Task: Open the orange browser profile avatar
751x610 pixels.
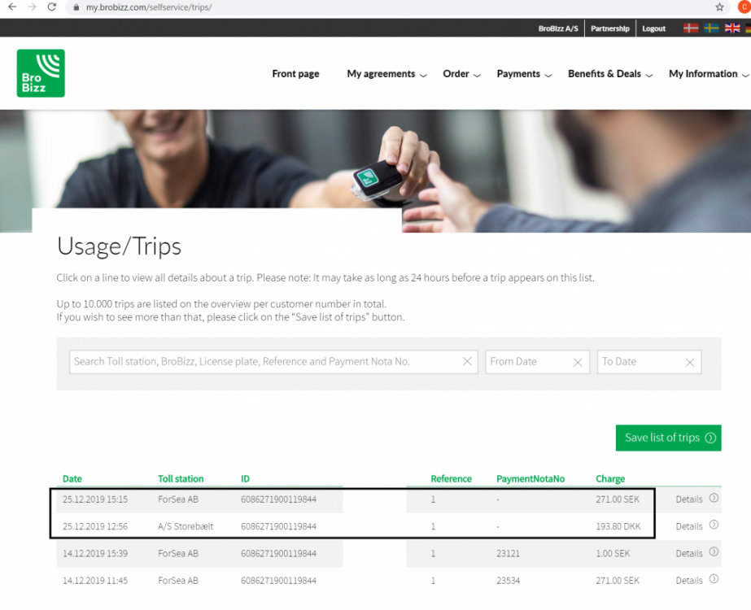Action: click(x=744, y=7)
